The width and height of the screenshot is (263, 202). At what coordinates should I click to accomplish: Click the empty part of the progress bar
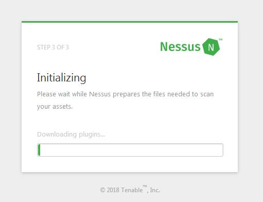tap(132, 150)
